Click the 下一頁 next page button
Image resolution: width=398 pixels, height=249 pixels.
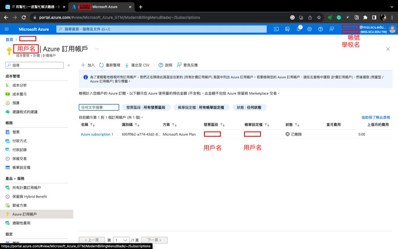pos(154,240)
